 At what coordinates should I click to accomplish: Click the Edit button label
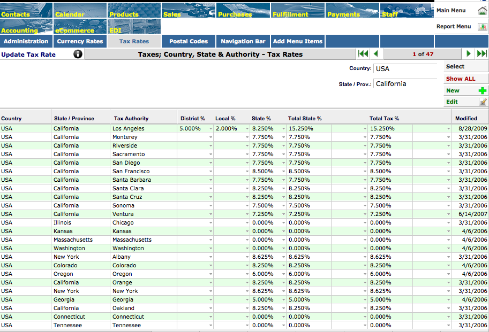(x=452, y=102)
